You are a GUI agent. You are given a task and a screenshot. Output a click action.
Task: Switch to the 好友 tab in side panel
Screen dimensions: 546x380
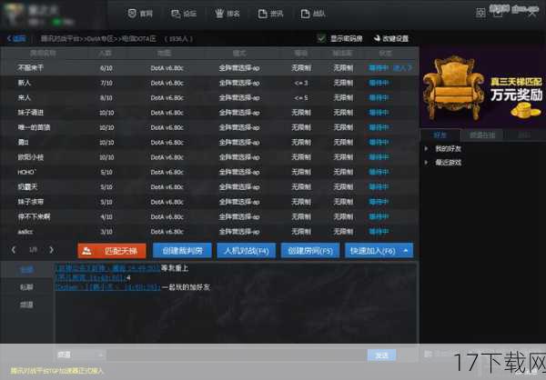pyautogui.click(x=440, y=135)
